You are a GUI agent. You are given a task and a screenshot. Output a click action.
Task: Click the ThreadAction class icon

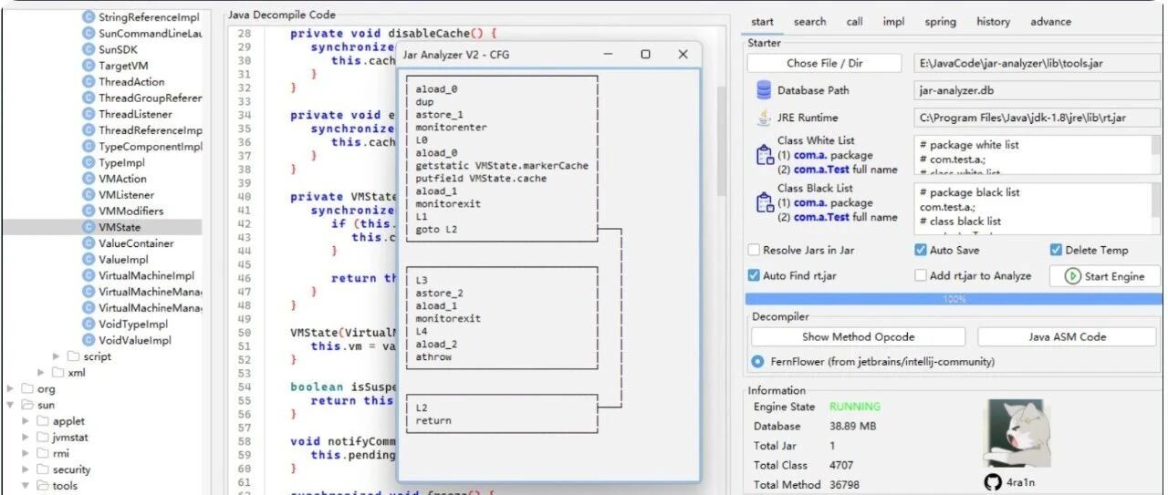[x=89, y=82]
